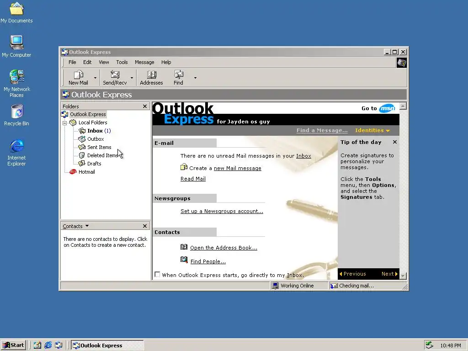Screen dimensions: 468x351
Task: Open the View menu
Action: point(104,62)
